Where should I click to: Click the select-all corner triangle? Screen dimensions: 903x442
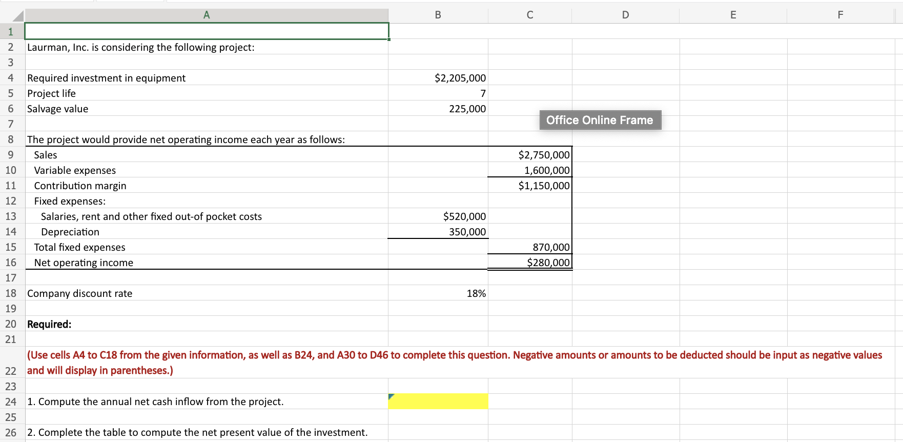(x=17, y=16)
